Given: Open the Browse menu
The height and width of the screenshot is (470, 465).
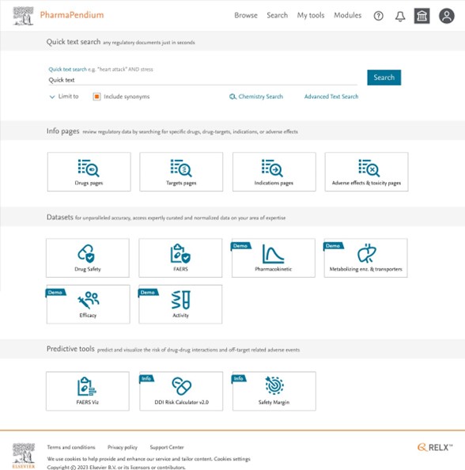Looking at the screenshot, I should click(x=246, y=15).
